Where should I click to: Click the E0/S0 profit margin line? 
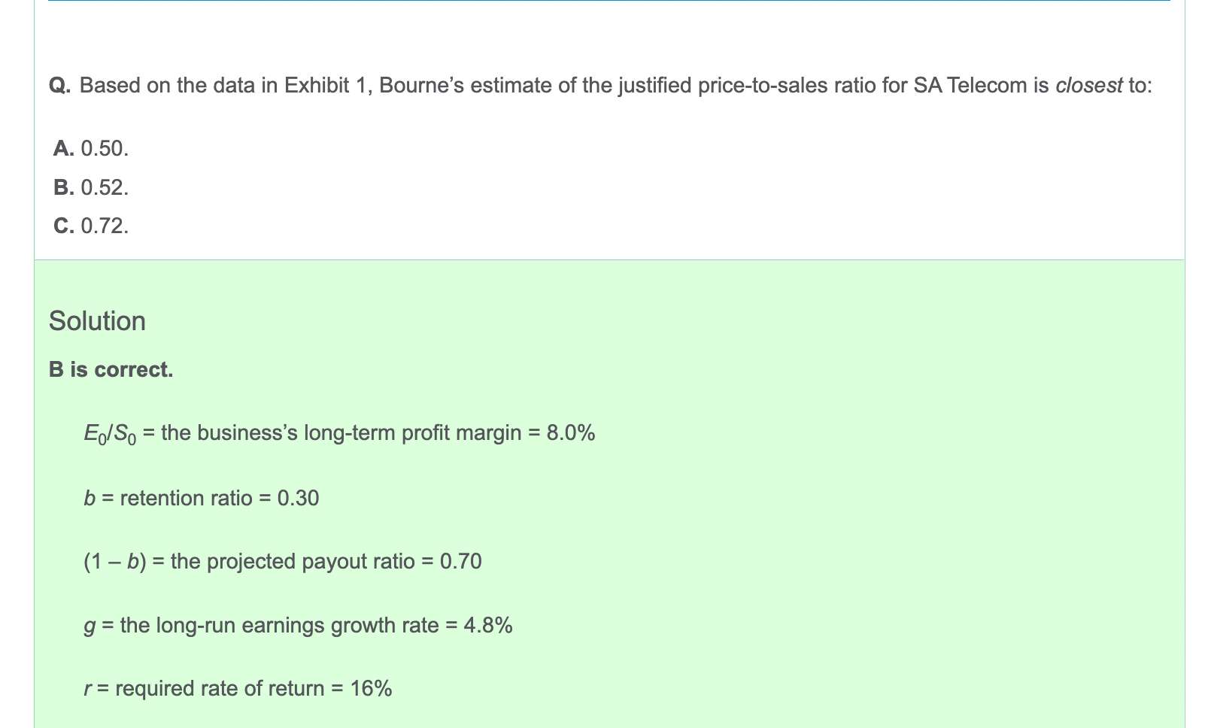click(339, 434)
